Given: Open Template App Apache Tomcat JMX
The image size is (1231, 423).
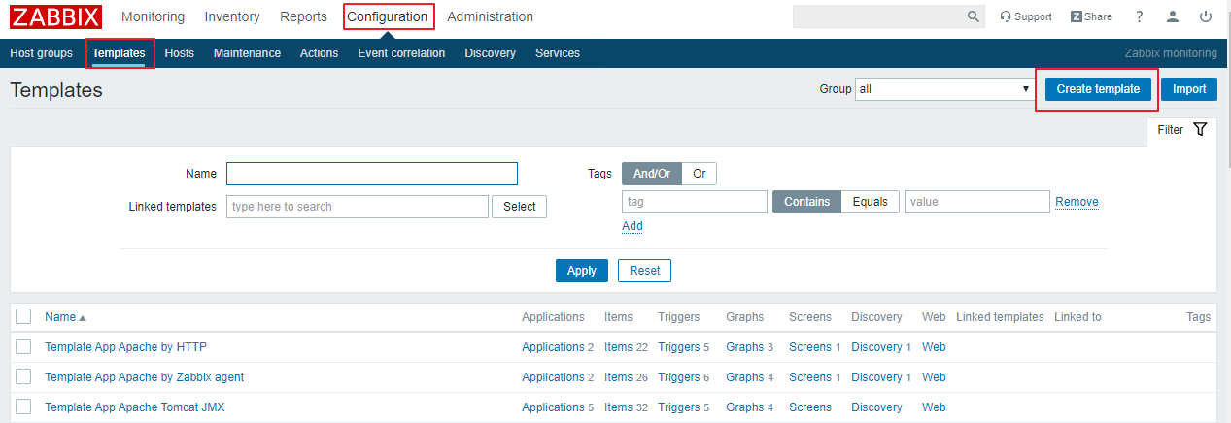Looking at the screenshot, I should coord(135,407).
